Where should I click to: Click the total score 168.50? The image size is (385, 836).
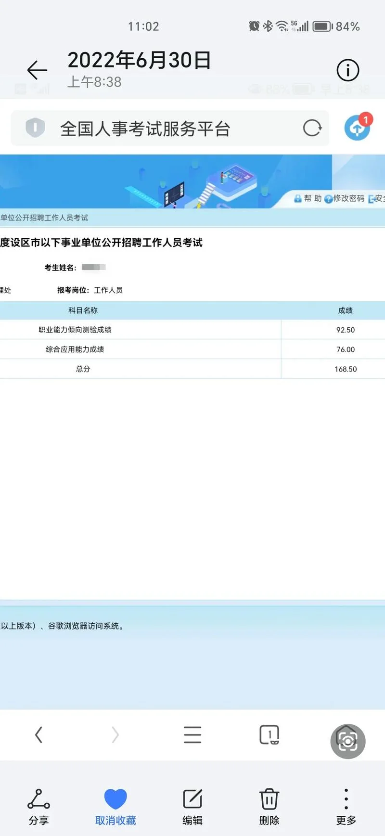(346, 369)
